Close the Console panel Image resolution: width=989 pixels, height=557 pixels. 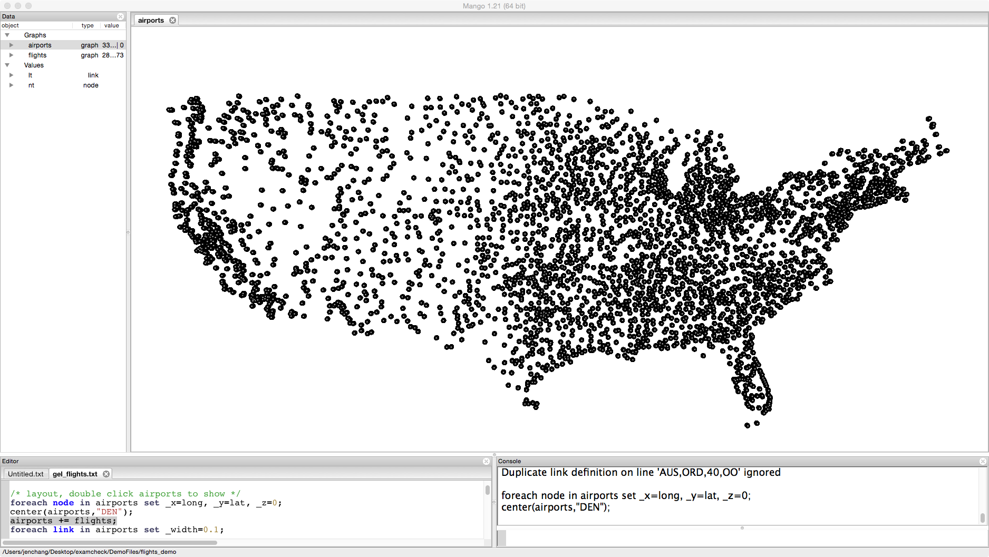click(x=983, y=461)
